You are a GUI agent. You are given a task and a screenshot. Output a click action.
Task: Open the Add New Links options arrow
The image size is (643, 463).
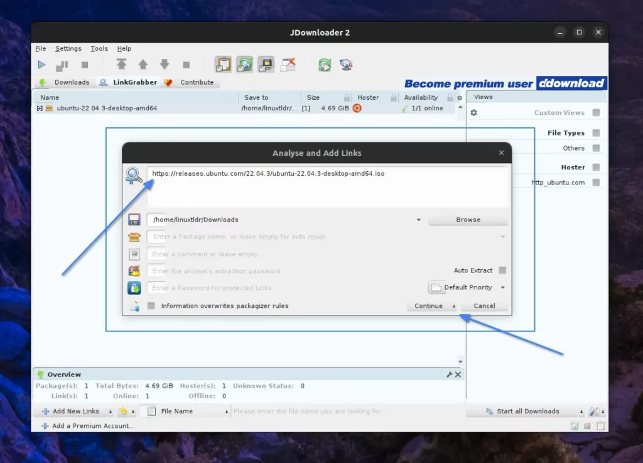(111, 412)
